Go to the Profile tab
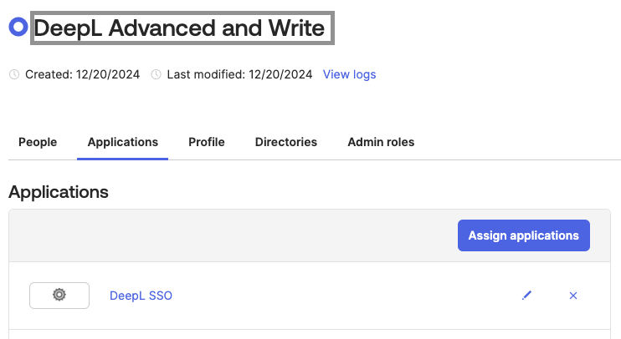The height and width of the screenshot is (339, 621). click(206, 142)
